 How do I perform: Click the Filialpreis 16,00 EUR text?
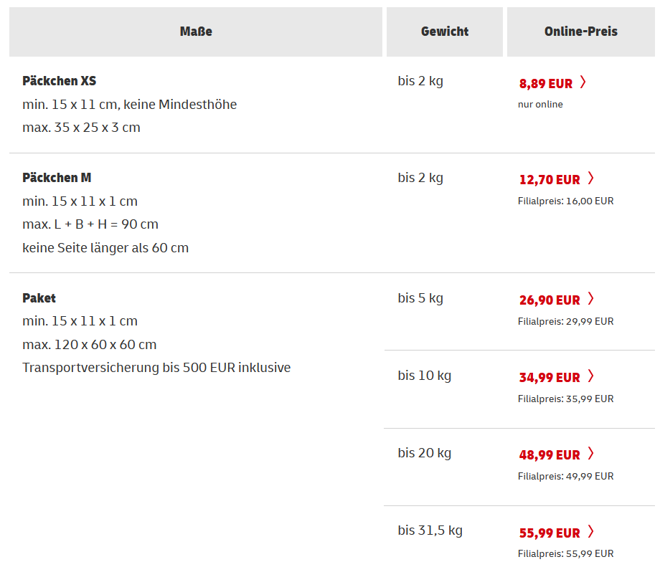coord(565,201)
